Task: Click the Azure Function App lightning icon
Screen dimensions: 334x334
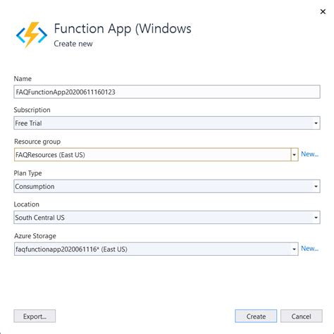Action: point(32,35)
